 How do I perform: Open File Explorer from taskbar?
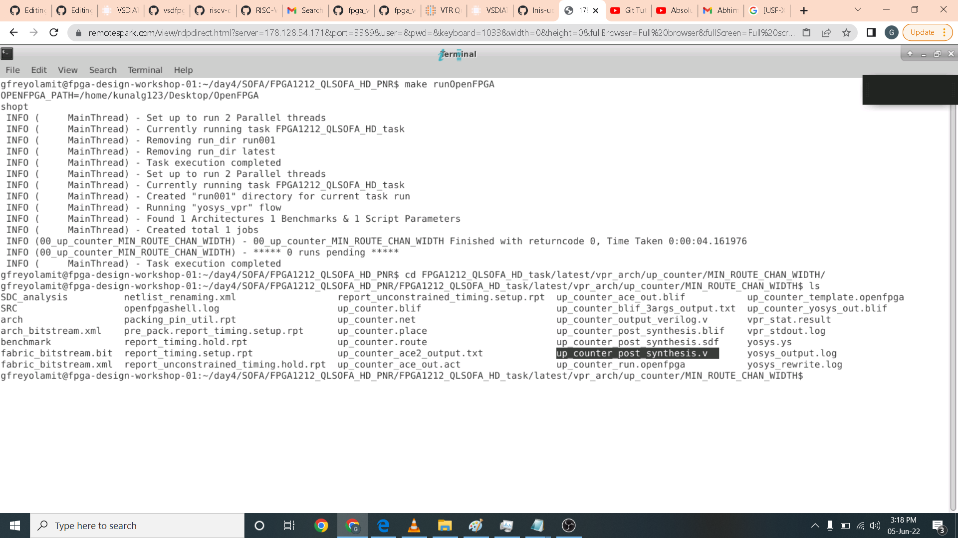[x=445, y=526]
